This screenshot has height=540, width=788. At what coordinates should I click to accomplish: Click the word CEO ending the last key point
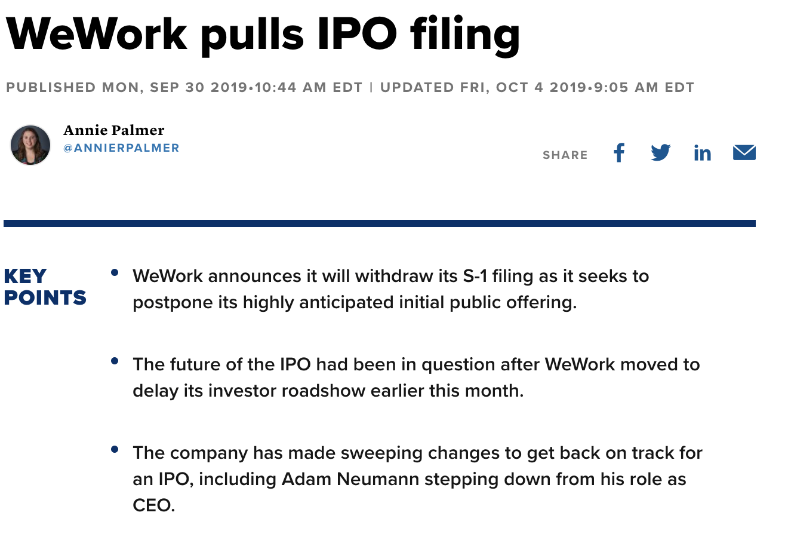[x=153, y=505]
